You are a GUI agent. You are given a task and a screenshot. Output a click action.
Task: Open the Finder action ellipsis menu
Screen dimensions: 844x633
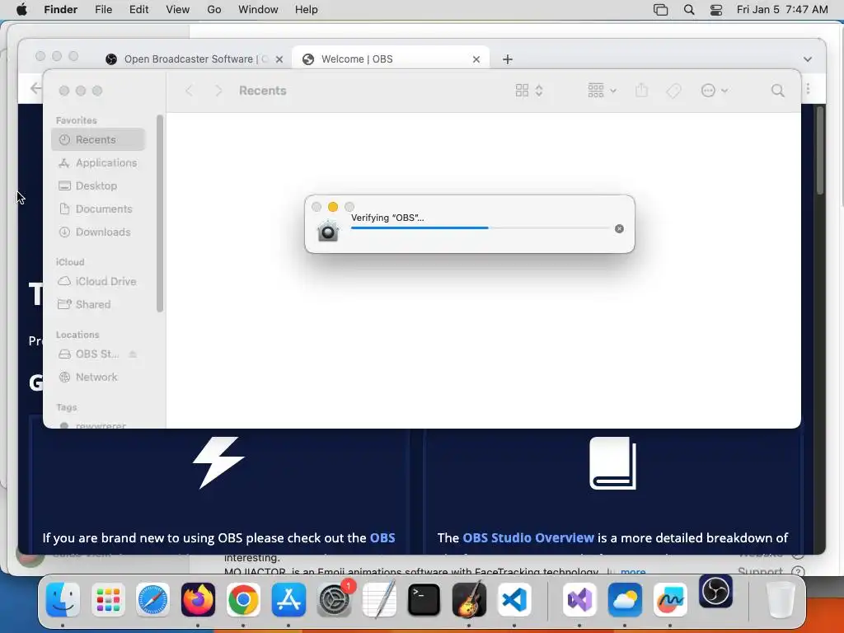coord(715,91)
